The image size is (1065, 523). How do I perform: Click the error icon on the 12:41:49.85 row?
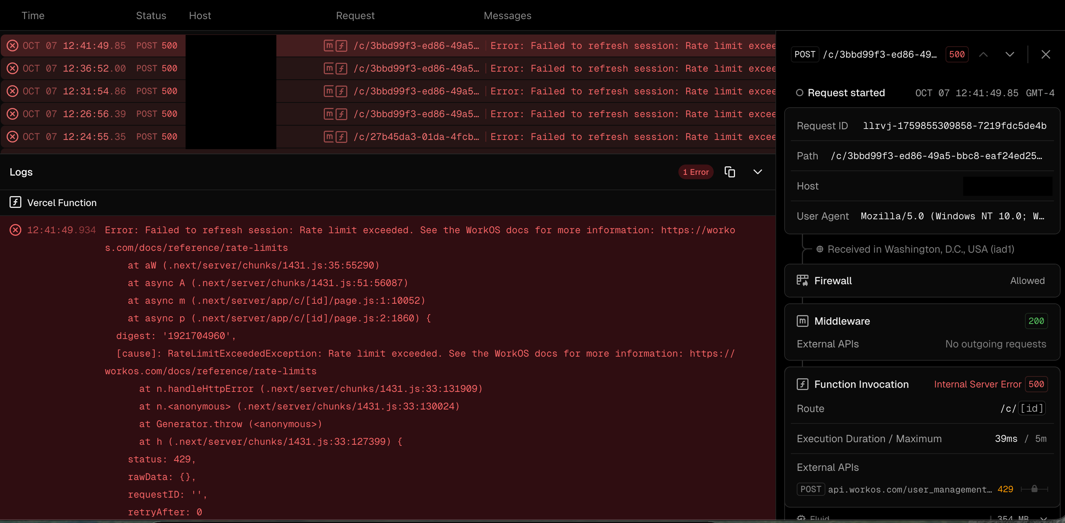pos(13,46)
